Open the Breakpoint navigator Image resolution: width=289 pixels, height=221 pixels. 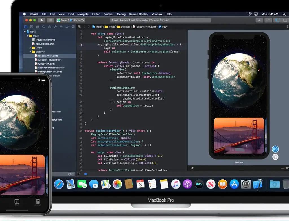[x=67, y=27]
